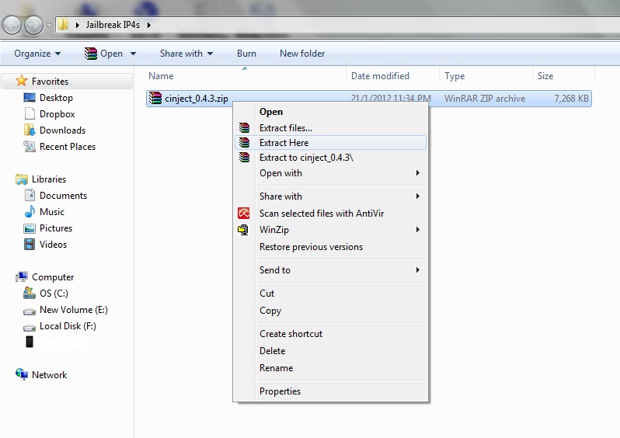620x438 pixels.
Task: Click the Dropbox icon in sidebar
Action: (x=30, y=114)
